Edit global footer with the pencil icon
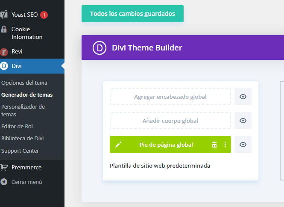This screenshot has width=284, height=207. pyautogui.click(x=118, y=145)
